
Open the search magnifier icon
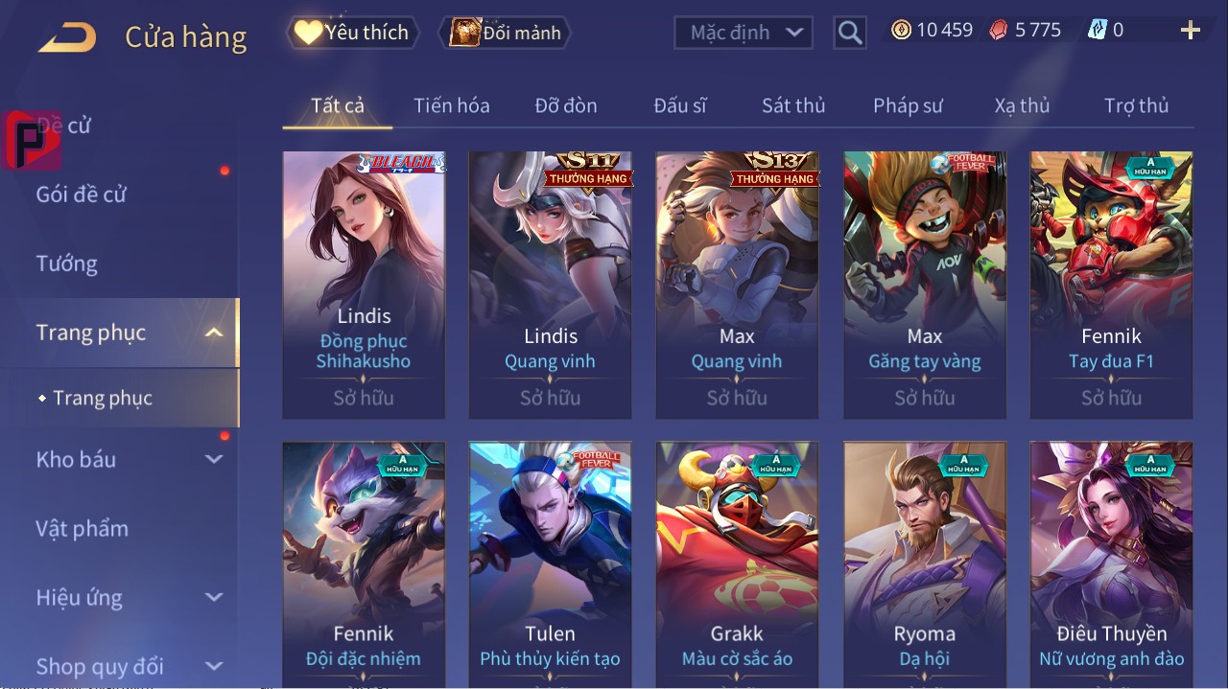(850, 33)
